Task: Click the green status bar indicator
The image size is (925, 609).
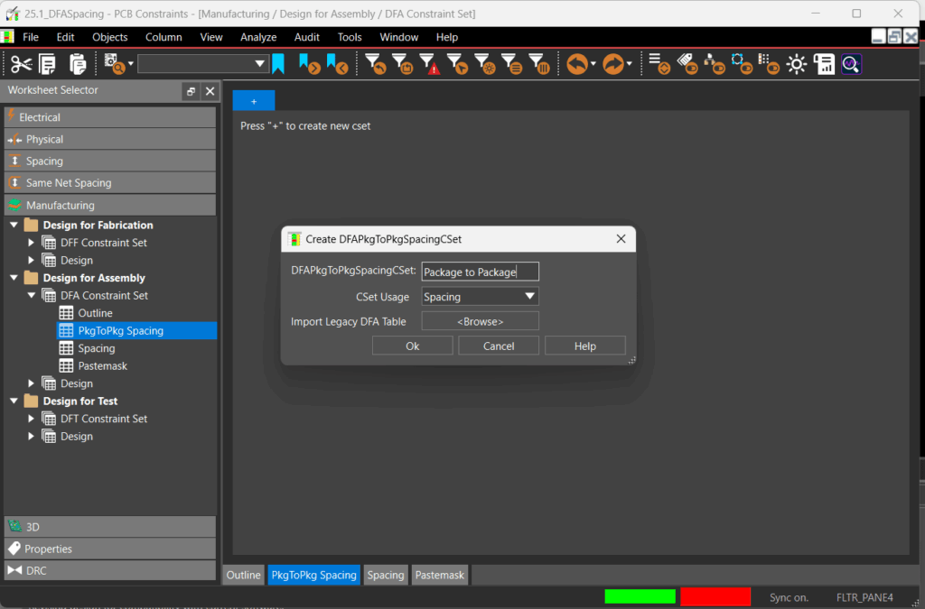Action: tap(640, 596)
